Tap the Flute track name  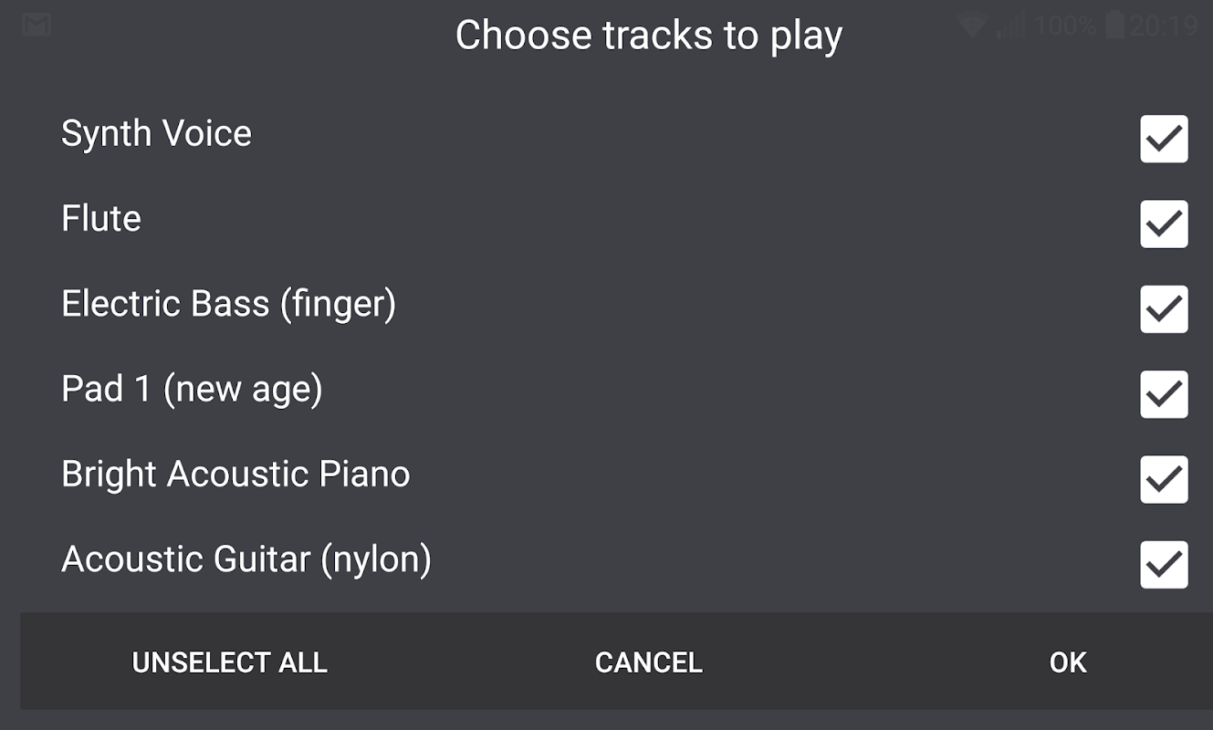coord(101,219)
